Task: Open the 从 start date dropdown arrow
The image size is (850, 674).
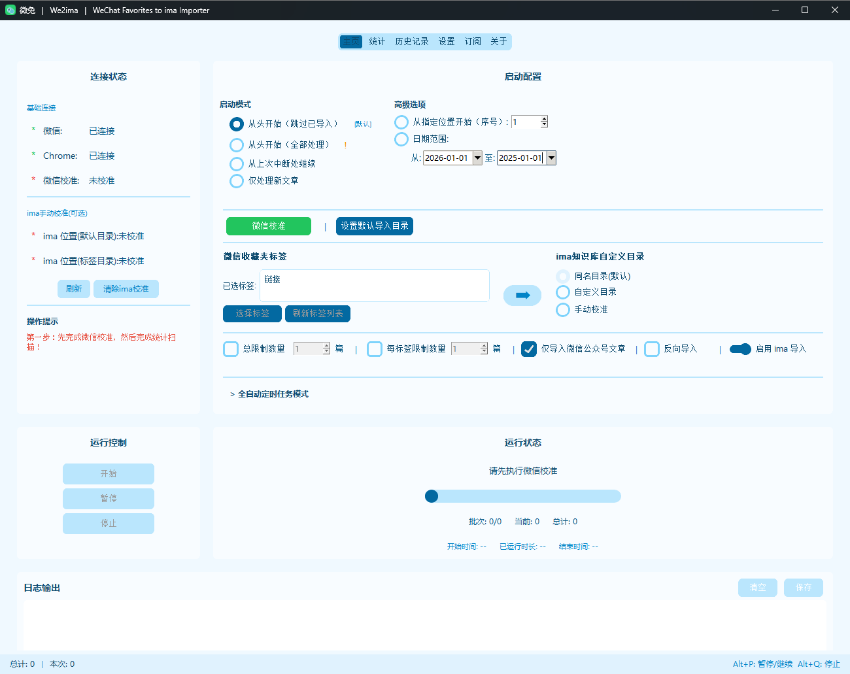Action: coord(477,158)
